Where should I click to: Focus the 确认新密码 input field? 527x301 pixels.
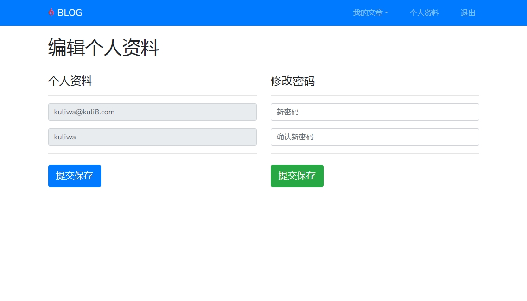click(375, 137)
